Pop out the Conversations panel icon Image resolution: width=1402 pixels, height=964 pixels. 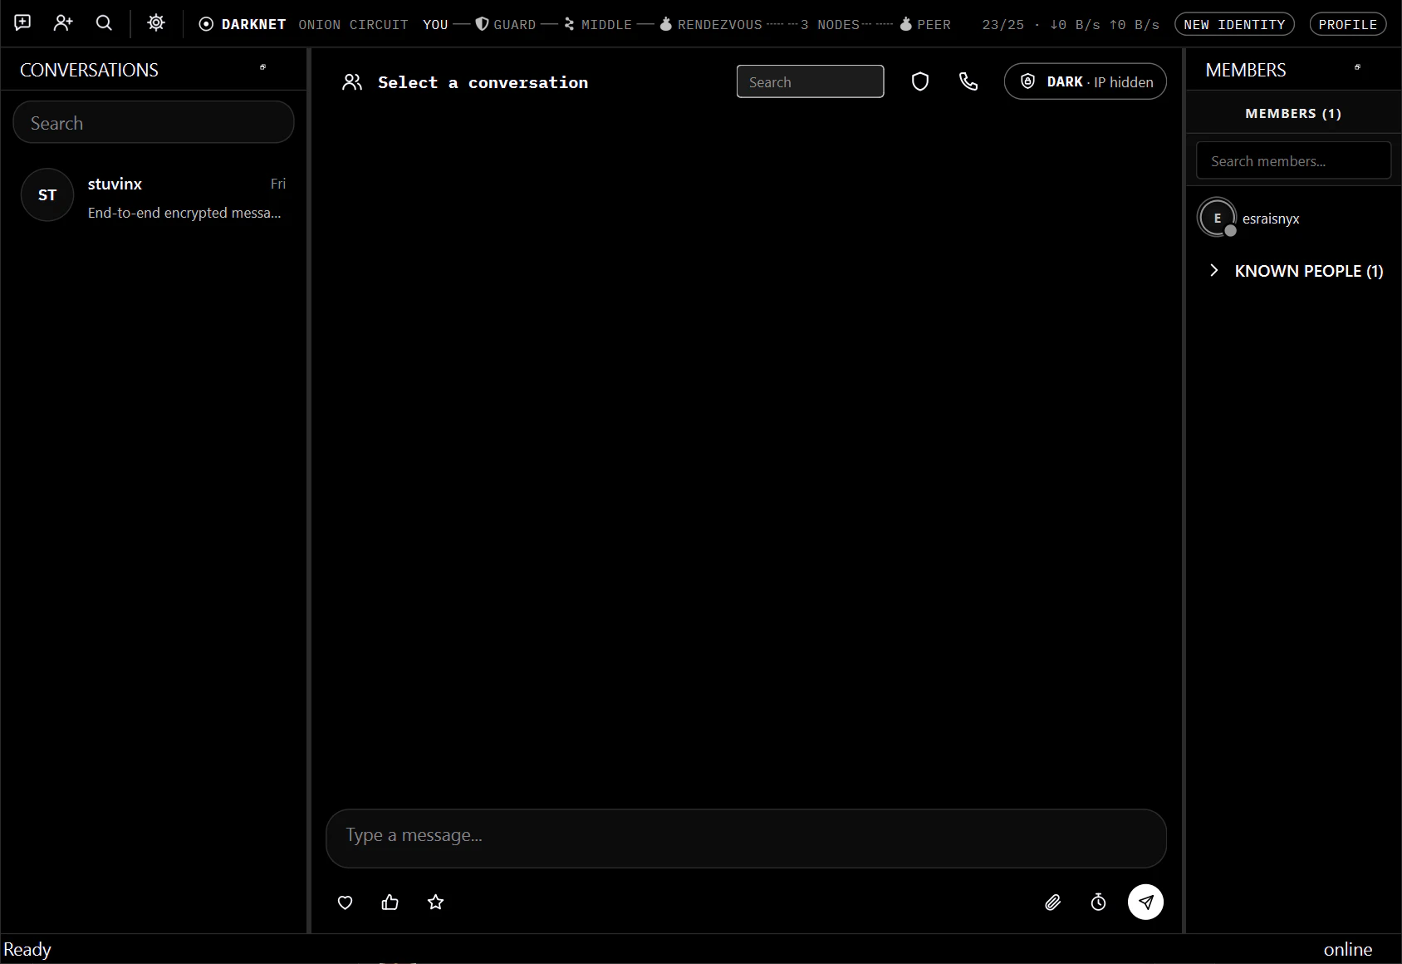coord(262,67)
